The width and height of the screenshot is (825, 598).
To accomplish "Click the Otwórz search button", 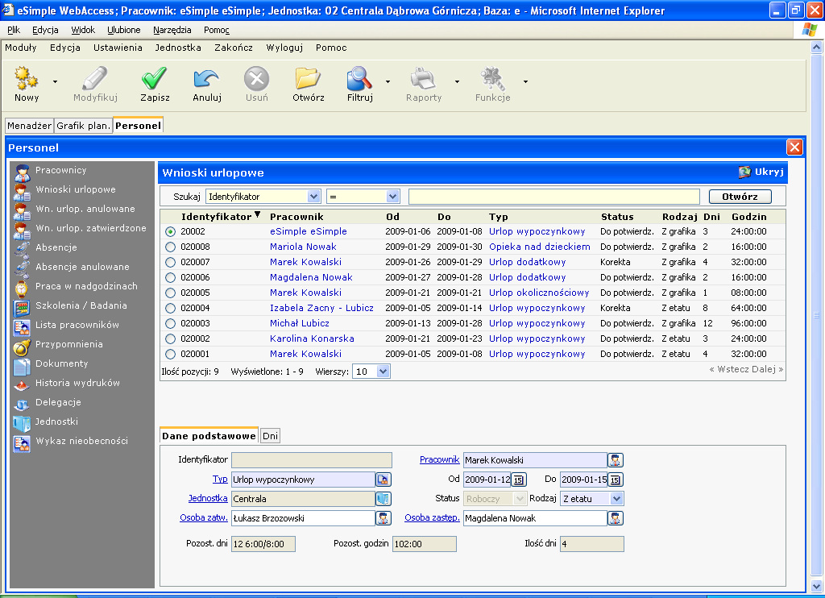I will [x=740, y=197].
